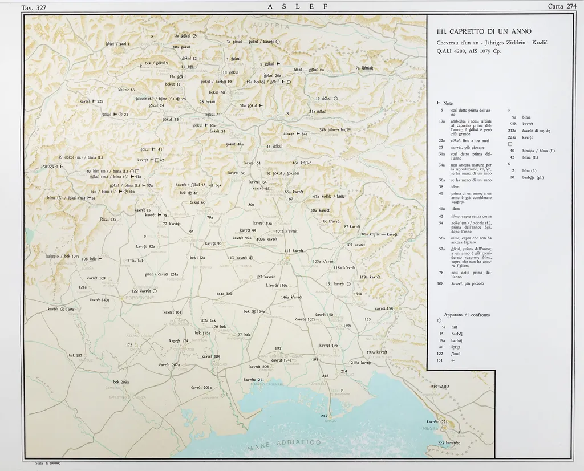Image resolution: width=584 pixels, height=471 pixels.
Task: Click the Scala 1:300.000 text below the map
Action: [48, 463]
